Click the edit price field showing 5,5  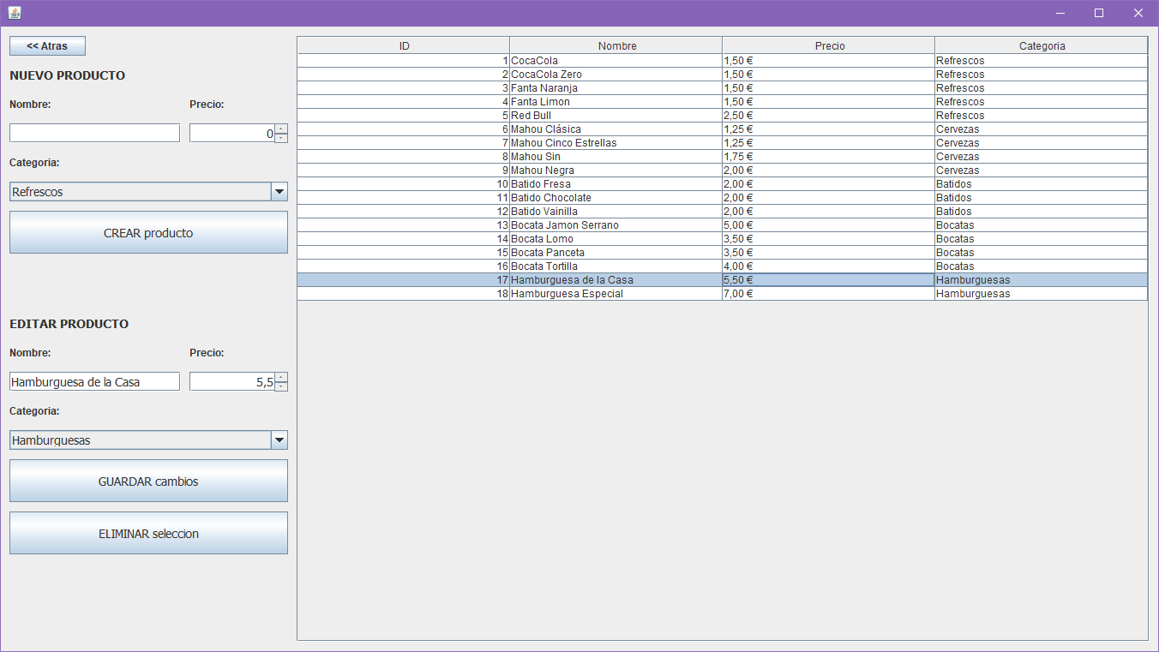click(x=231, y=381)
